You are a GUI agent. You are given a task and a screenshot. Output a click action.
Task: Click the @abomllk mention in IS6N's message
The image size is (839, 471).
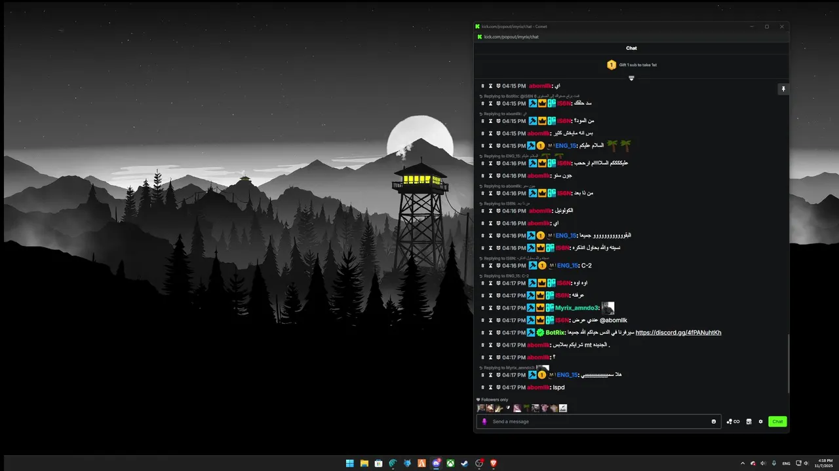point(614,320)
